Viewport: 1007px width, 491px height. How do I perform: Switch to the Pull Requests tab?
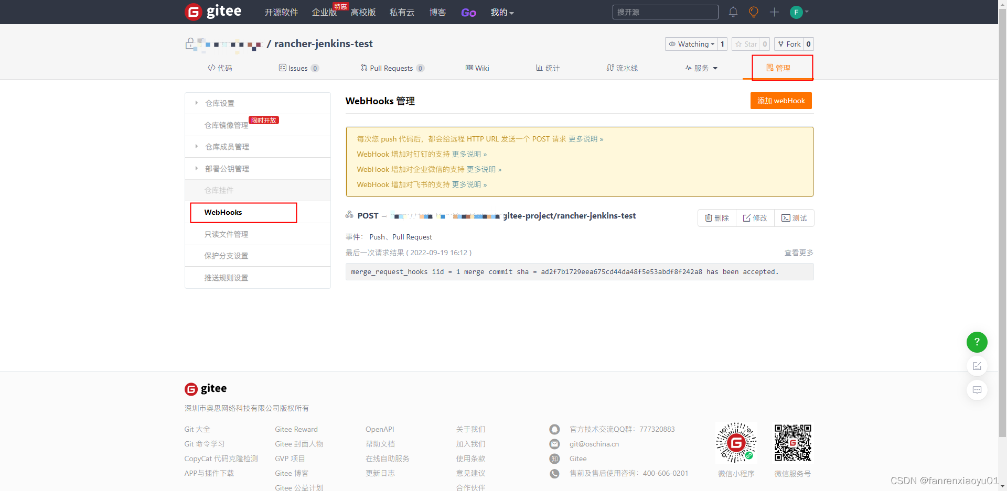[392, 68]
